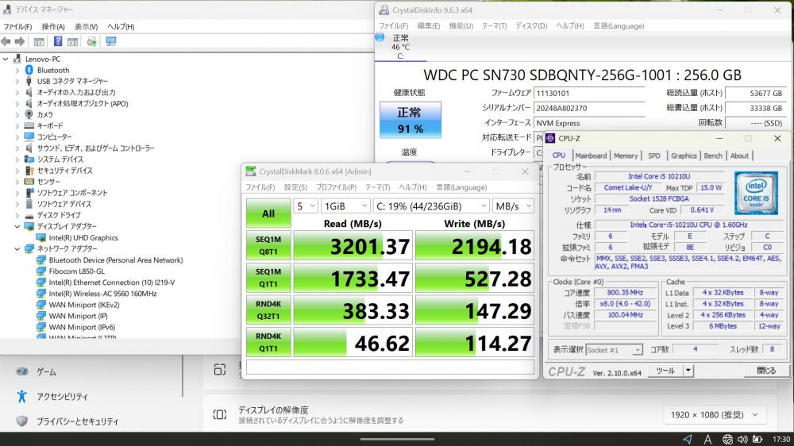The width and height of the screenshot is (794, 446).
Task: Select the Bluetooth icon in device tree
Action: (29, 70)
